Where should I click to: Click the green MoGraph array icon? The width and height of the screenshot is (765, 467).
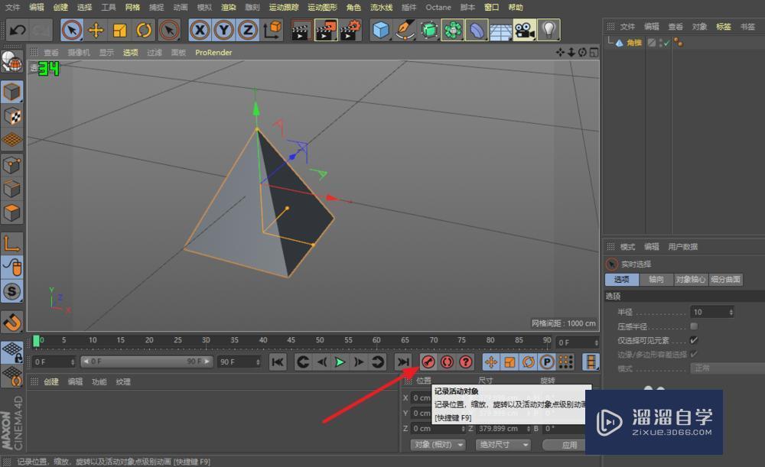(x=453, y=31)
